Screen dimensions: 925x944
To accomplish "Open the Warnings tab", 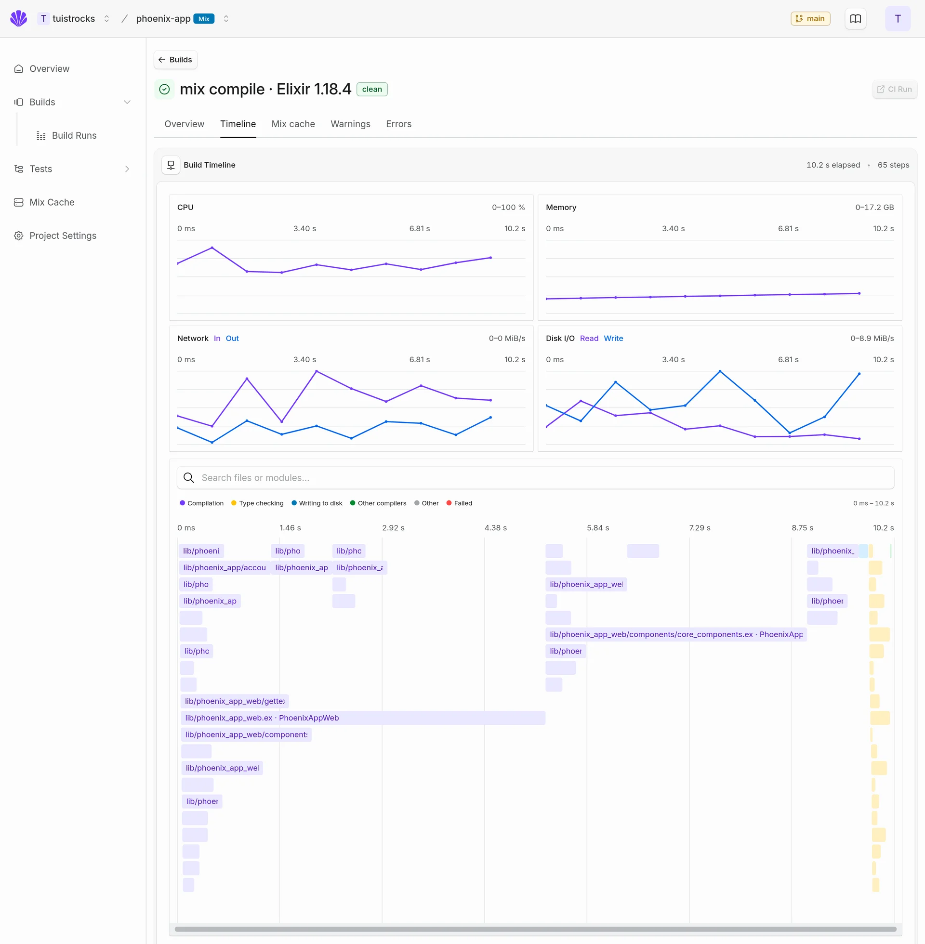I will pos(350,124).
